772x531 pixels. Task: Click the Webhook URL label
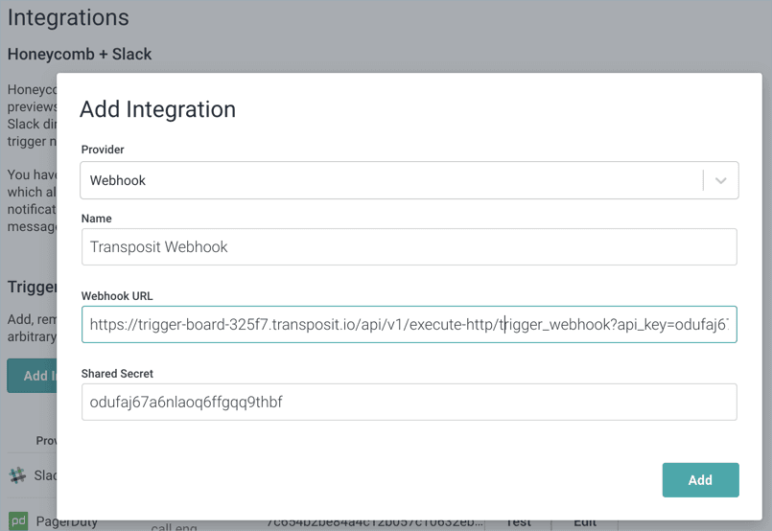[117, 296]
